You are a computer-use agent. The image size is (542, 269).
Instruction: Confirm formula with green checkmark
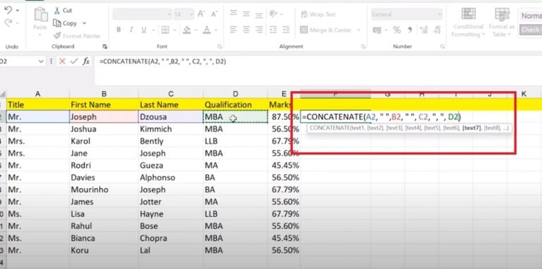point(73,61)
